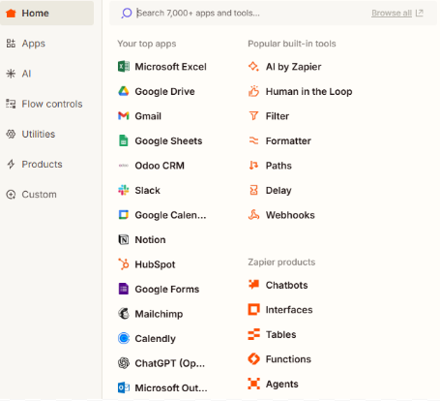Pick the Calendly app label
The width and height of the screenshot is (440, 401).
tap(156, 339)
